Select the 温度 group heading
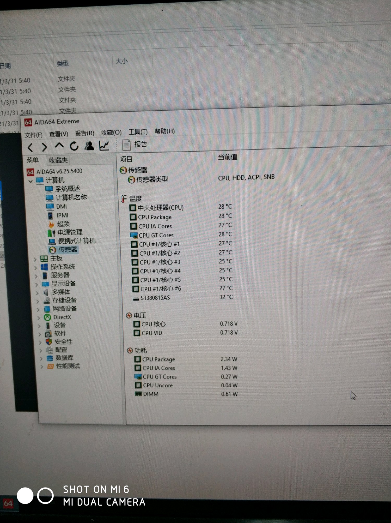 pos(132,199)
